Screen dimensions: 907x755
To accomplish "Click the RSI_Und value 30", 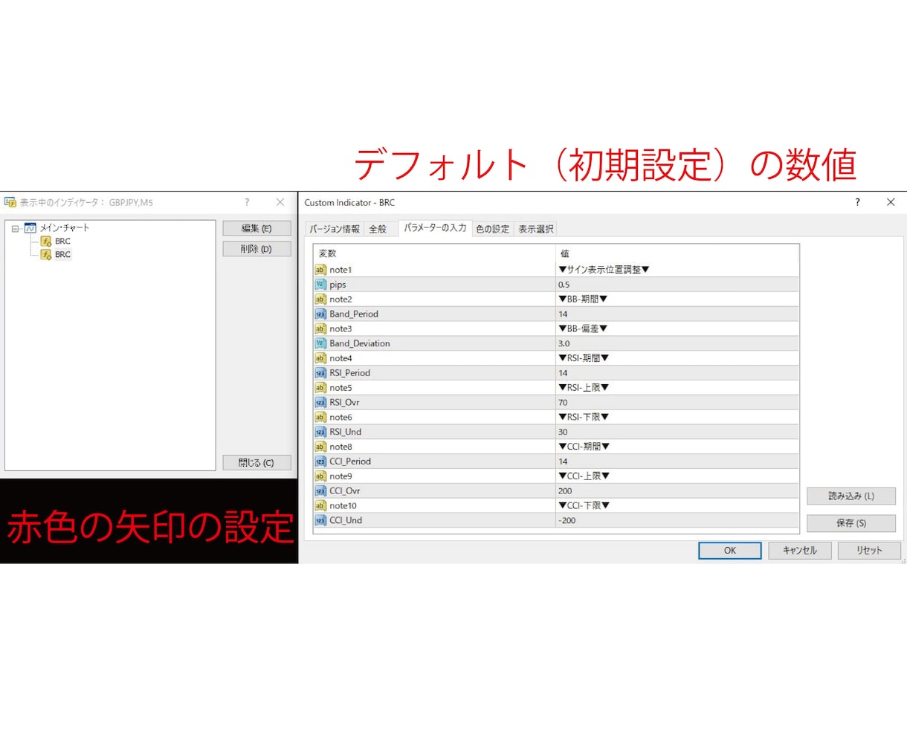I will pos(563,432).
